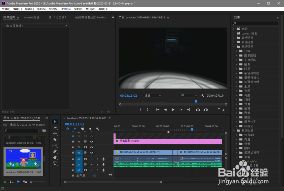284x191 pixels.
Task: Toggle linked selection in timeline
Action: point(83,129)
